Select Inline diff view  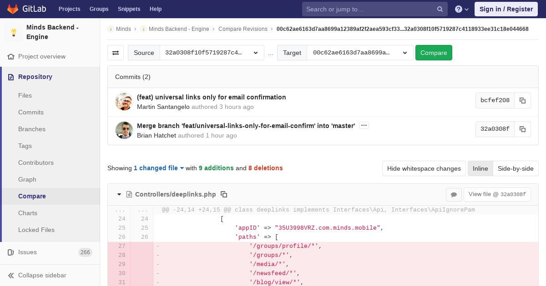pos(480,168)
